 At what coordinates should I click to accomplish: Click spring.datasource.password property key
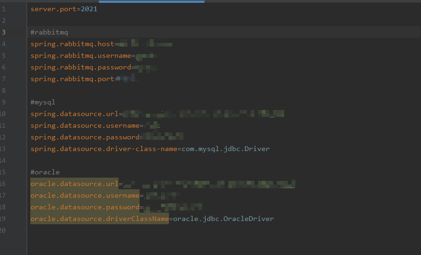[85, 137]
